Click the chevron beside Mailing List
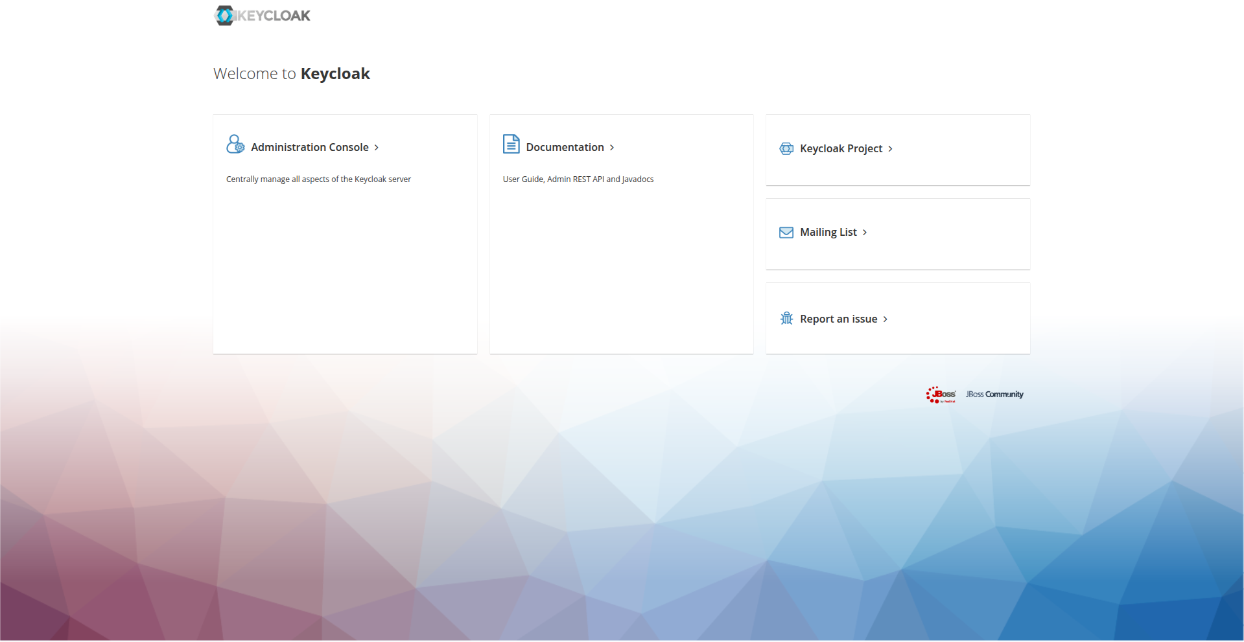Image resolution: width=1244 pixels, height=642 pixels. tap(865, 233)
